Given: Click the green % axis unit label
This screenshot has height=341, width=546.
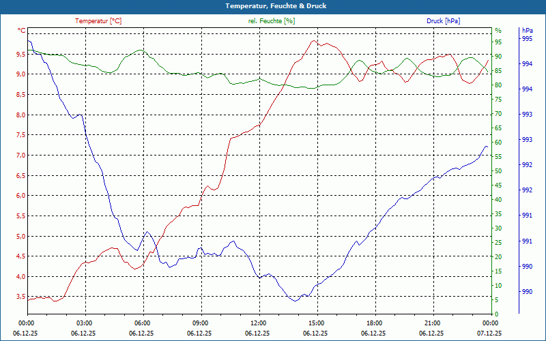Looking at the screenshot, I should [498, 31].
